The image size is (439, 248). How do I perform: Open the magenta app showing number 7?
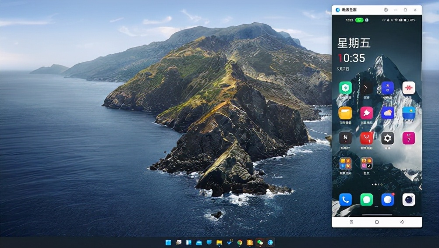408,138
